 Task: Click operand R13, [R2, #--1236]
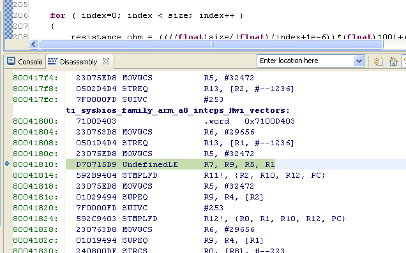pos(249,89)
